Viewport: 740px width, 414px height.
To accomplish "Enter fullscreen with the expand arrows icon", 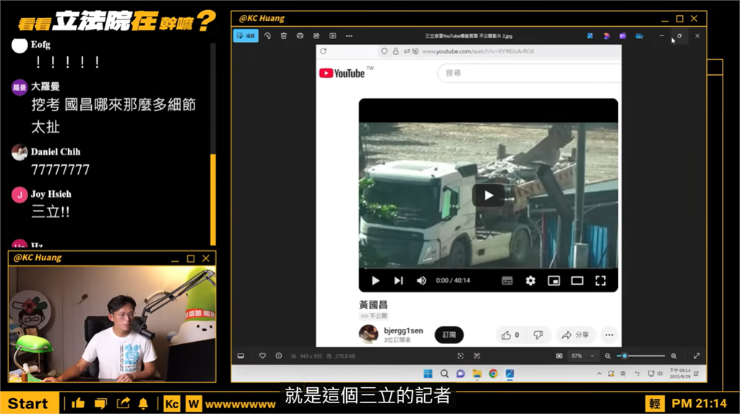I will [x=697, y=356].
